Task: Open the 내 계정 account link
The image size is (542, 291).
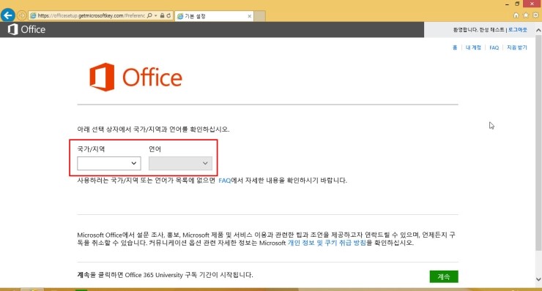Action: 473,48
